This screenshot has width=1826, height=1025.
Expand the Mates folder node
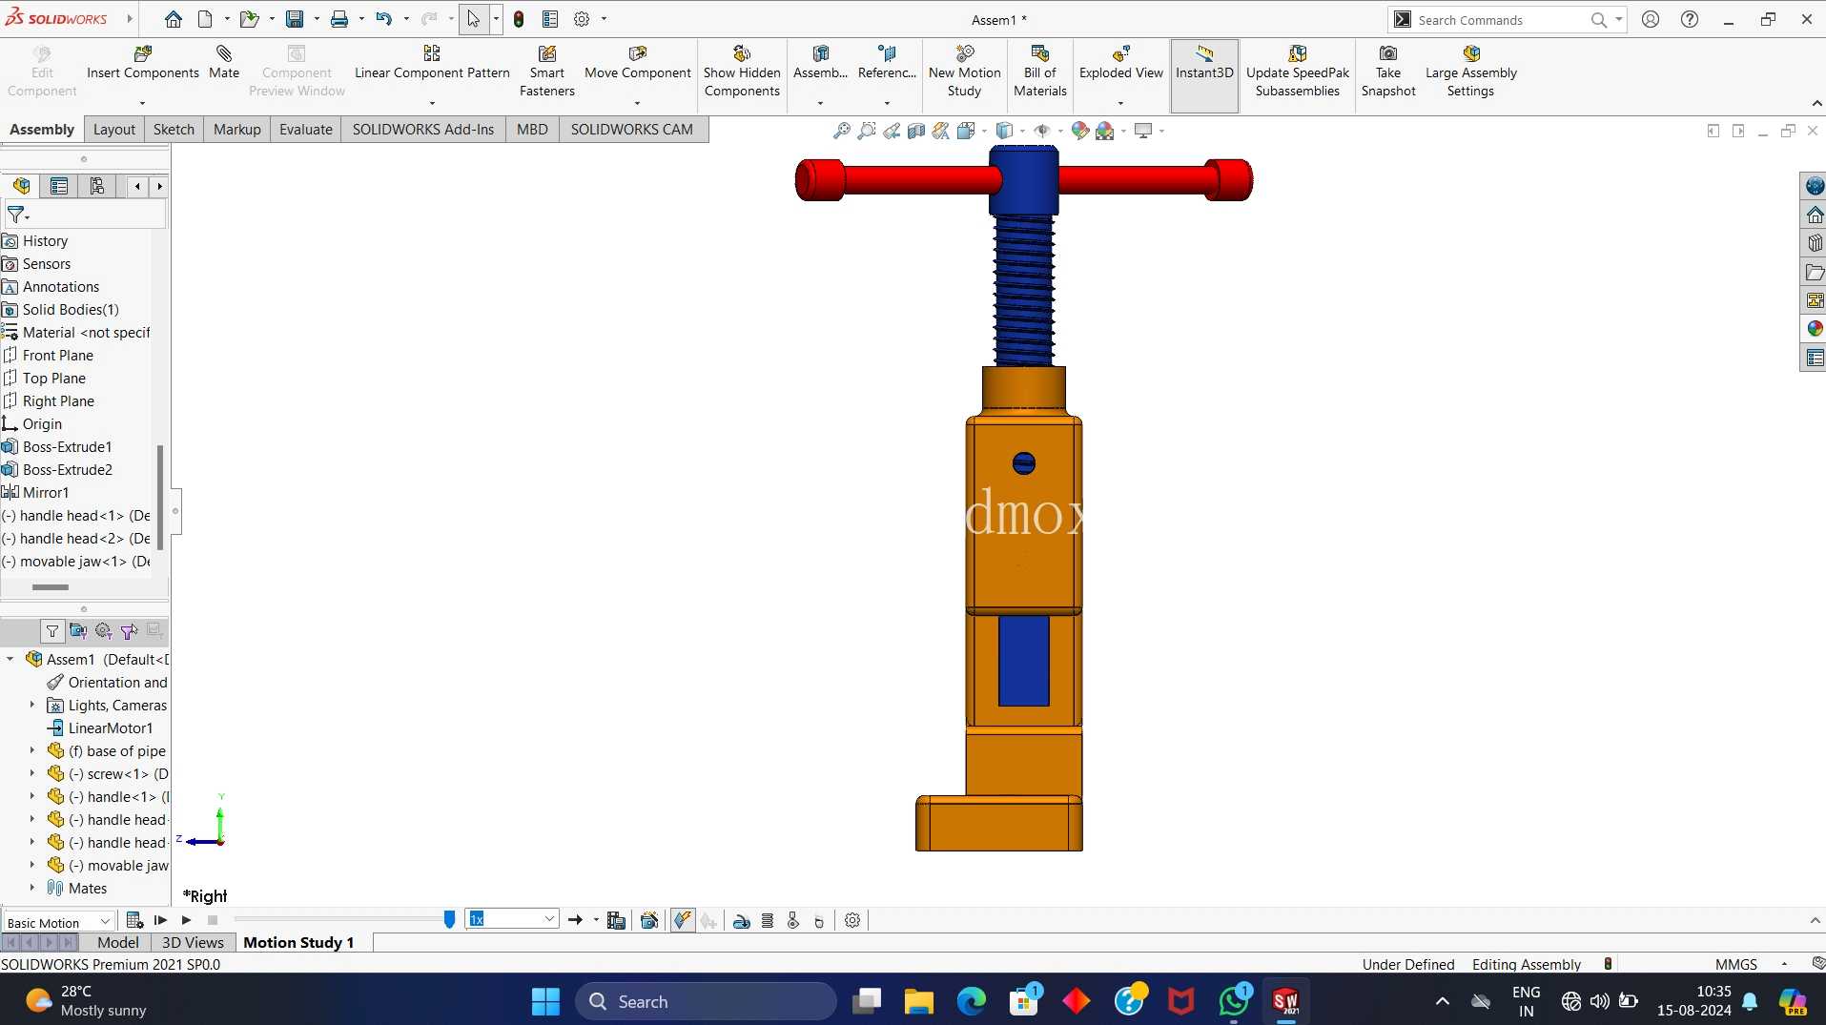coord(32,888)
